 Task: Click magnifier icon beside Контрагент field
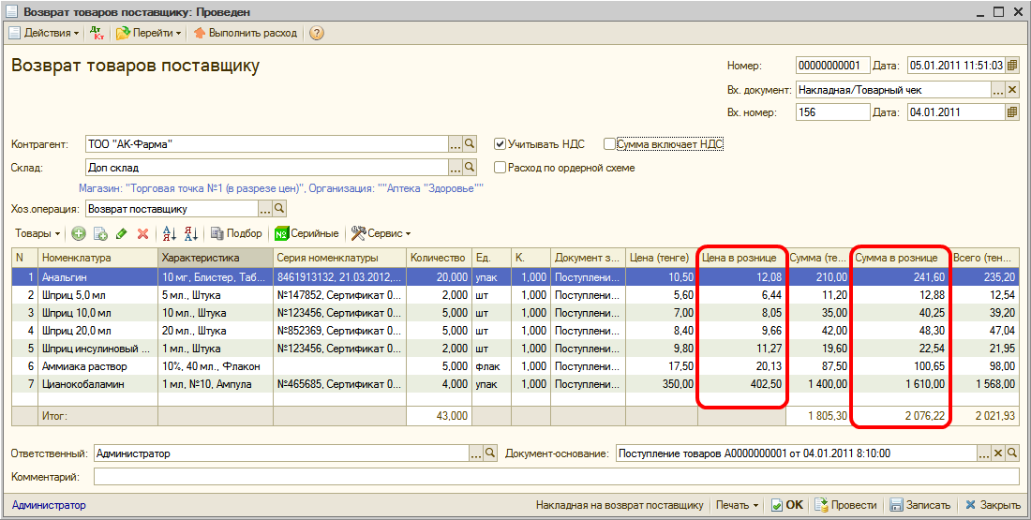[471, 144]
